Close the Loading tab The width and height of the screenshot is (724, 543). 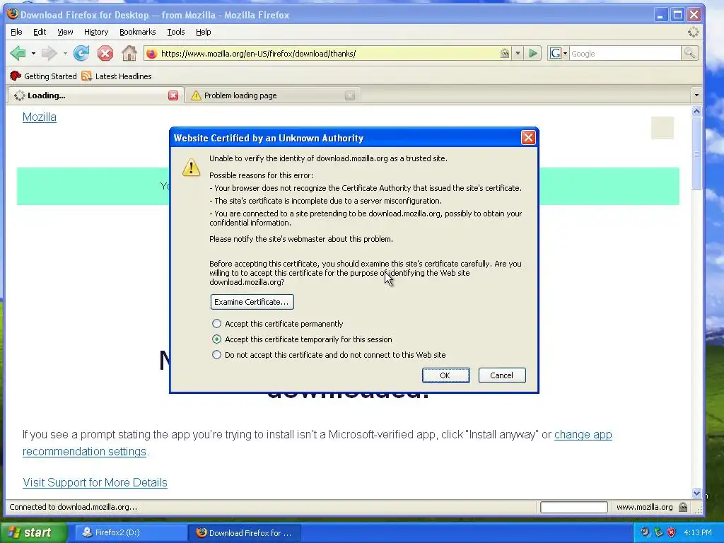tap(173, 95)
